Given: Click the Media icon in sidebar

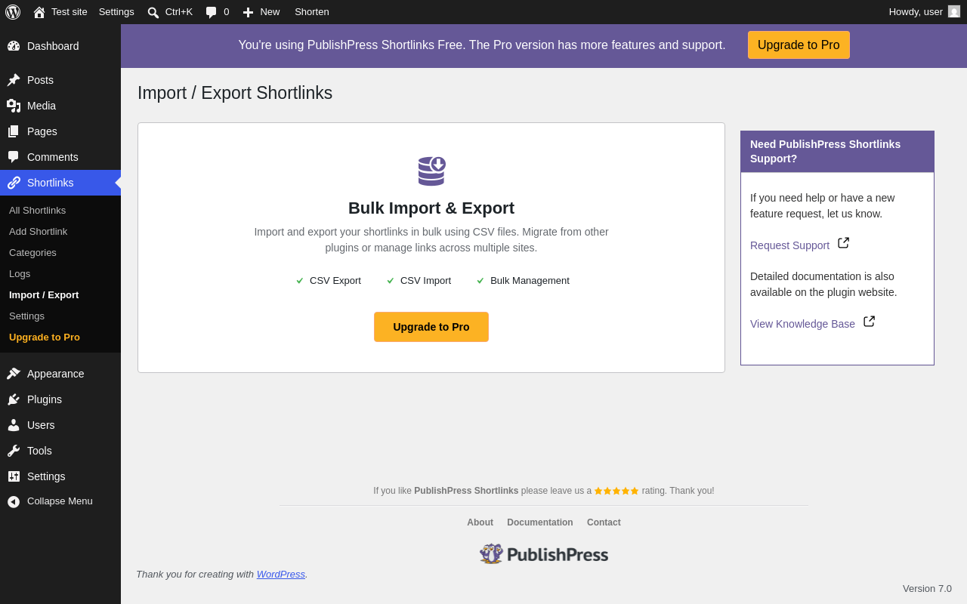Looking at the screenshot, I should (14, 106).
